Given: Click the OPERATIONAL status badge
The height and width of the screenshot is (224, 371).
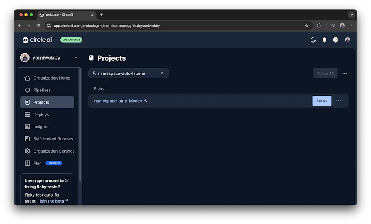Looking at the screenshot, I should (71, 40).
